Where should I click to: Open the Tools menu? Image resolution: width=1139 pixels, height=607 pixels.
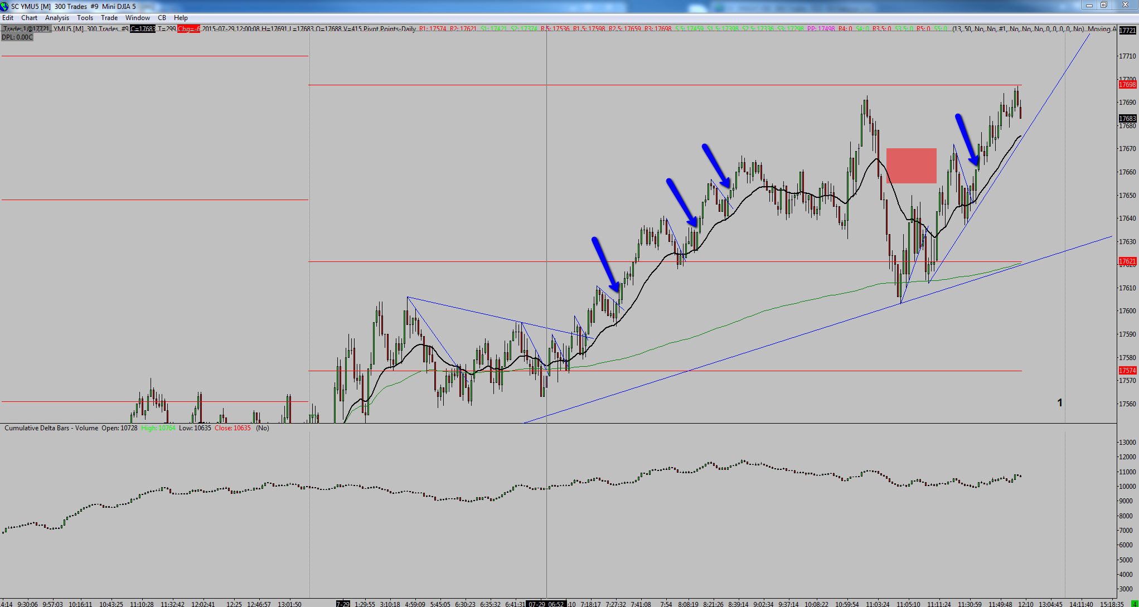[x=85, y=18]
